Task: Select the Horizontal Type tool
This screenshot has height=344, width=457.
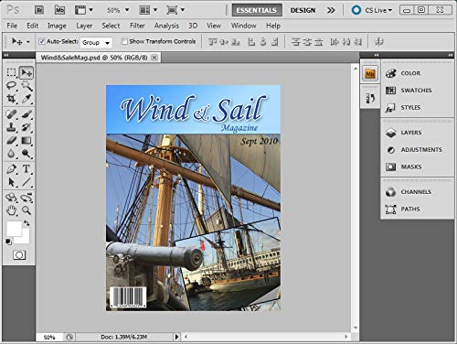Action: (x=27, y=168)
